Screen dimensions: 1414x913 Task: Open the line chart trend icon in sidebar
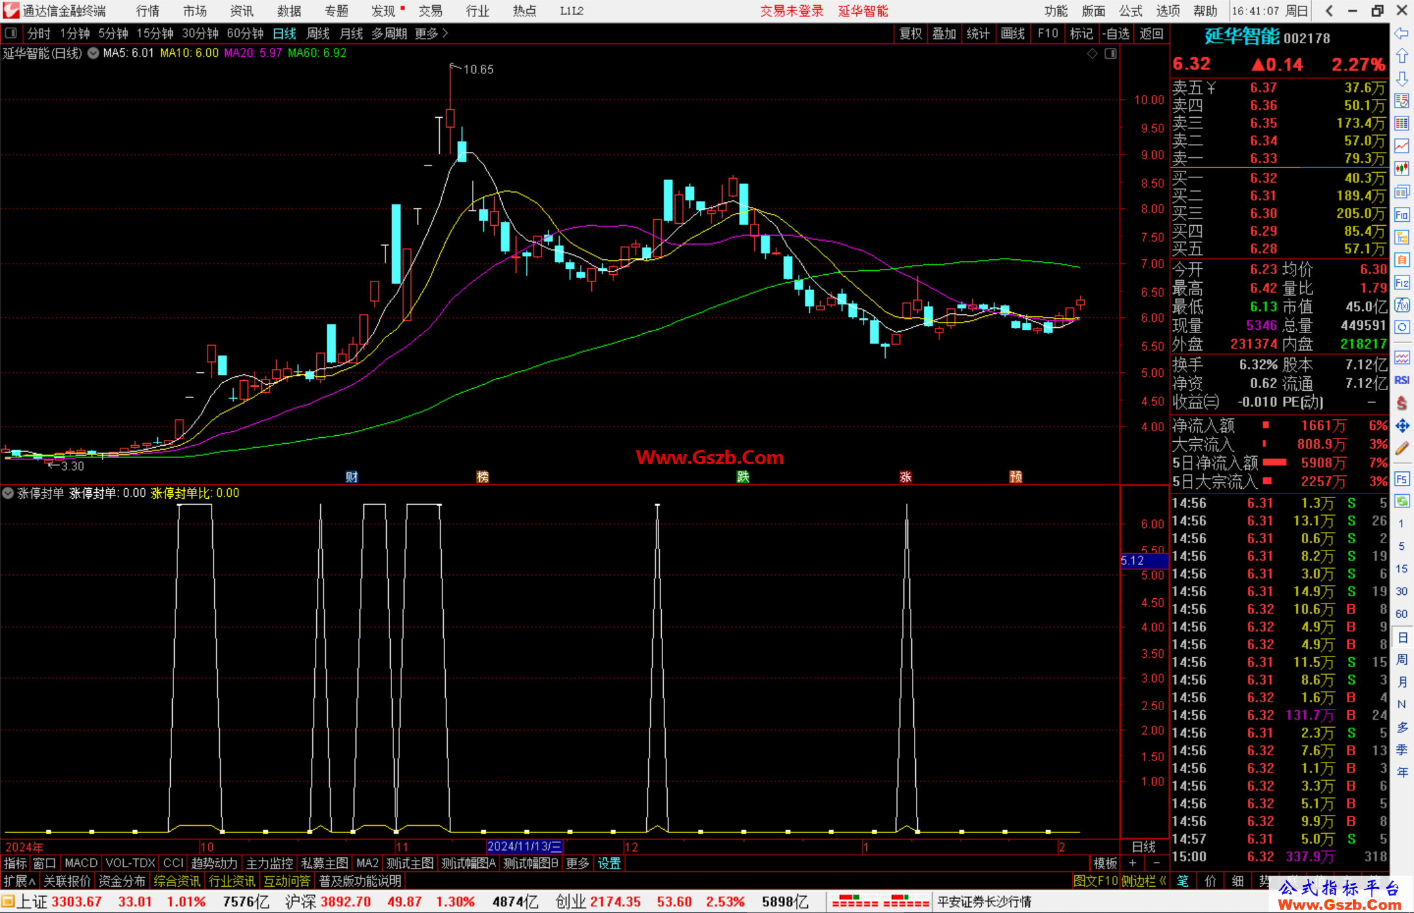[x=1402, y=146]
